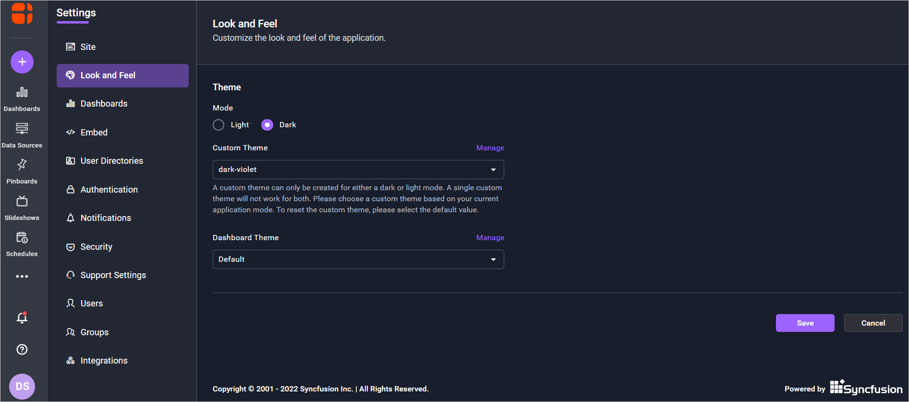Open the Security settings menu item
This screenshot has width=909, height=402.
96,247
